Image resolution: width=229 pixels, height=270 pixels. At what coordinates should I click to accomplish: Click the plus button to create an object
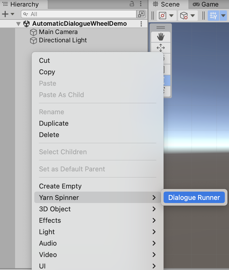(x=5, y=14)
